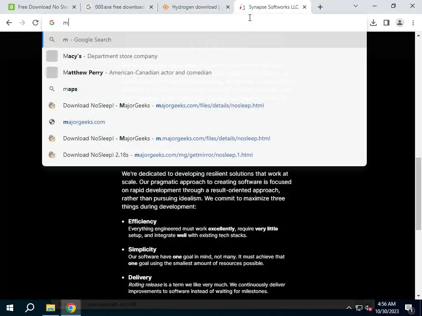Select the maps search suggestion

pos(204,89)
